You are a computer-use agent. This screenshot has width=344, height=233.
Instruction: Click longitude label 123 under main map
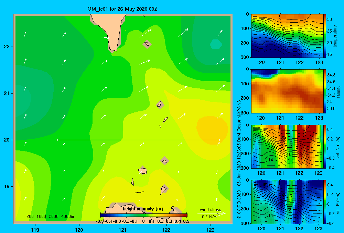pyautogui.click(x=211, y=230)
